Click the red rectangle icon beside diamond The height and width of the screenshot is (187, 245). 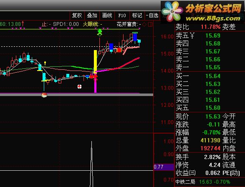pos(150,24)
